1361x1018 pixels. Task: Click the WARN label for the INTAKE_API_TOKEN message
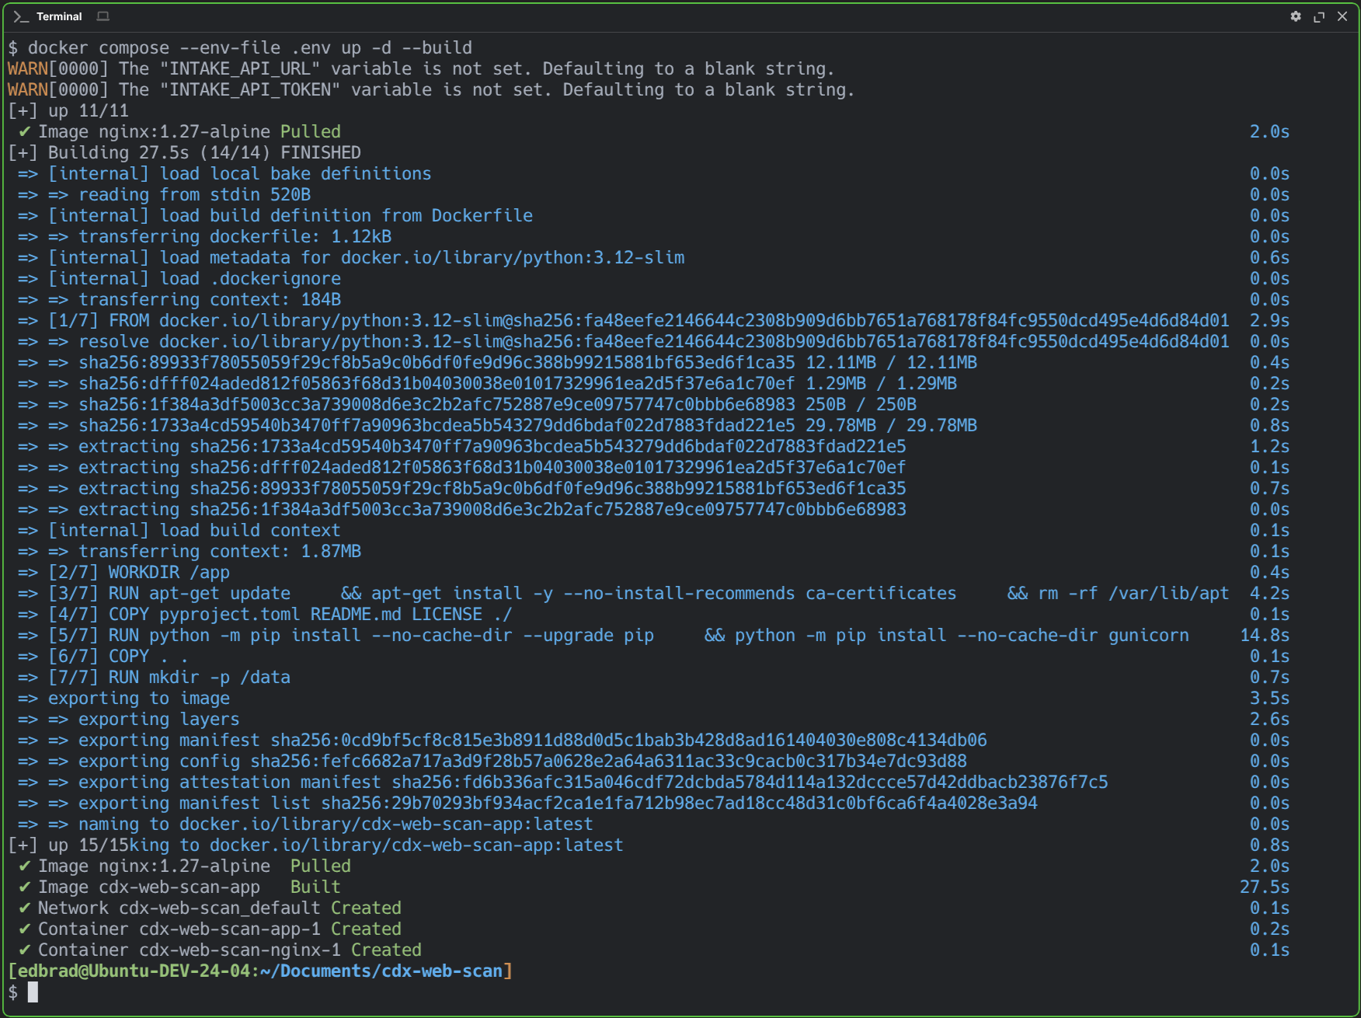coord(28,89)
